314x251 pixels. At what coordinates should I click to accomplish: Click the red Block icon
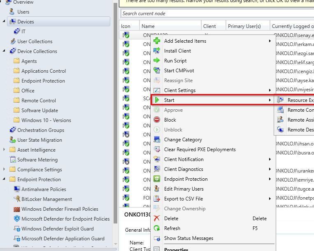(157, 120)
